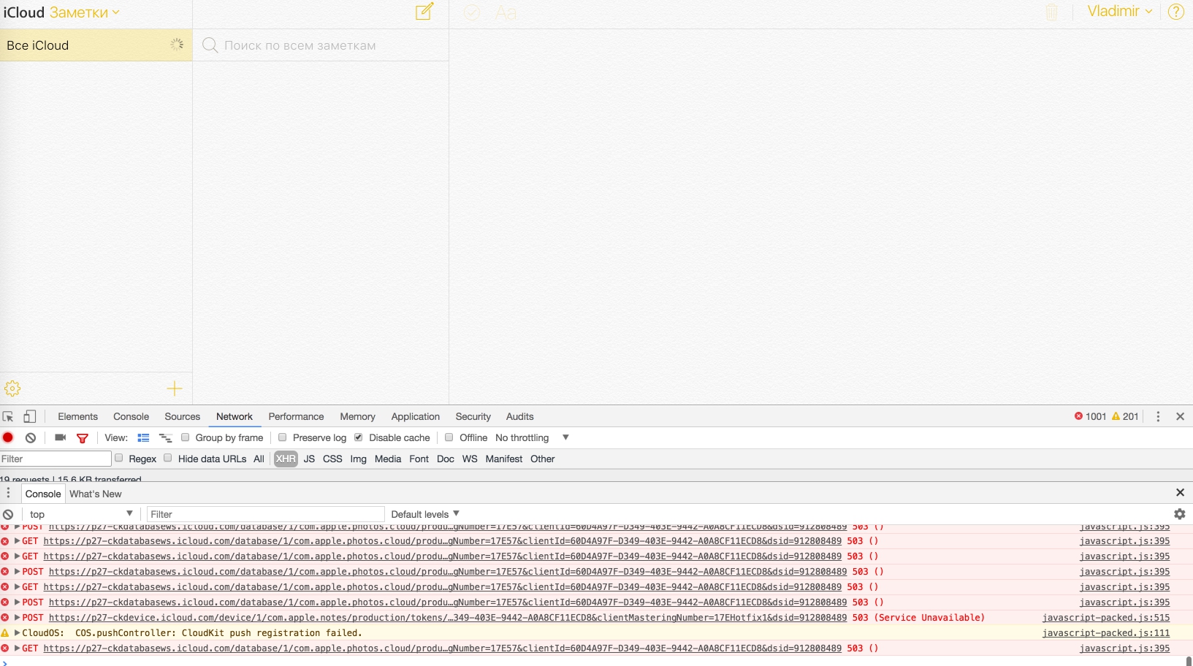1193x666 pixels.
Task: Open the notes settings gear icon
Action: (12, 388)
